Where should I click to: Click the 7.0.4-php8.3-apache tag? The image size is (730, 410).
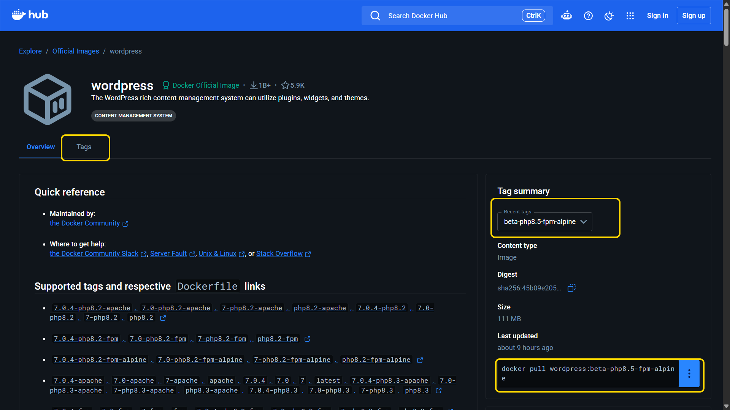point(390,380)
